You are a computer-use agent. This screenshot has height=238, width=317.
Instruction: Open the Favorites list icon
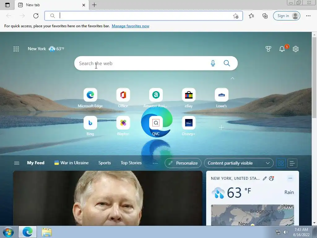click(251, 16)
